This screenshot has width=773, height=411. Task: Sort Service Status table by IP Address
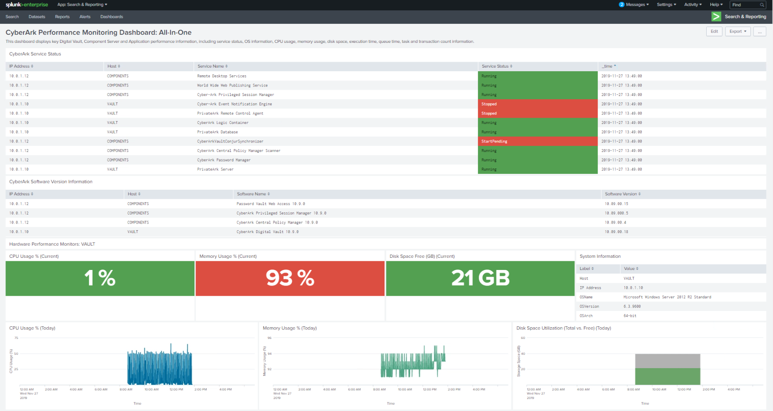click(21, 66)
